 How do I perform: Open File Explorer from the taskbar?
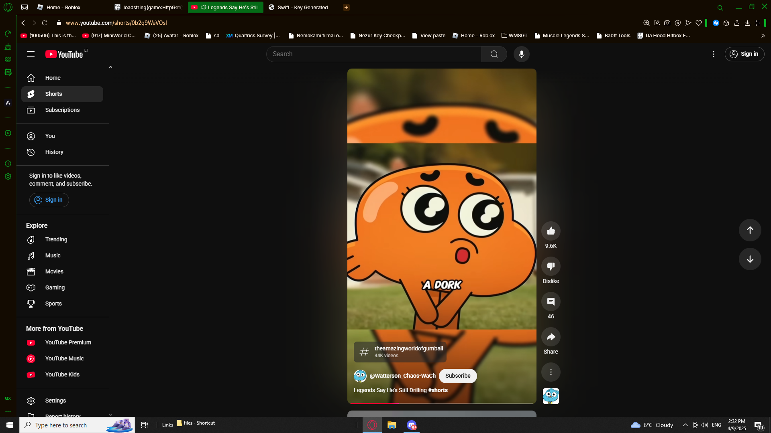point(392,425)
